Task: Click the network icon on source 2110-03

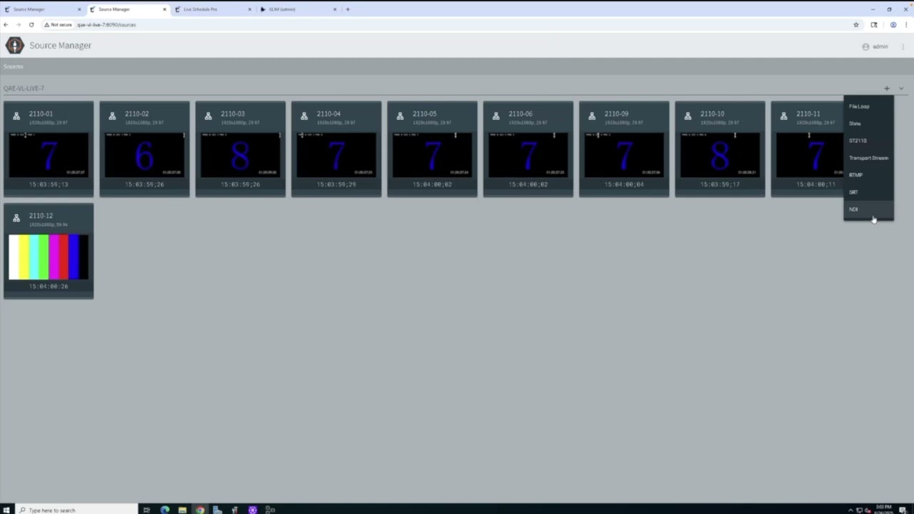Action: click(208, 116)
